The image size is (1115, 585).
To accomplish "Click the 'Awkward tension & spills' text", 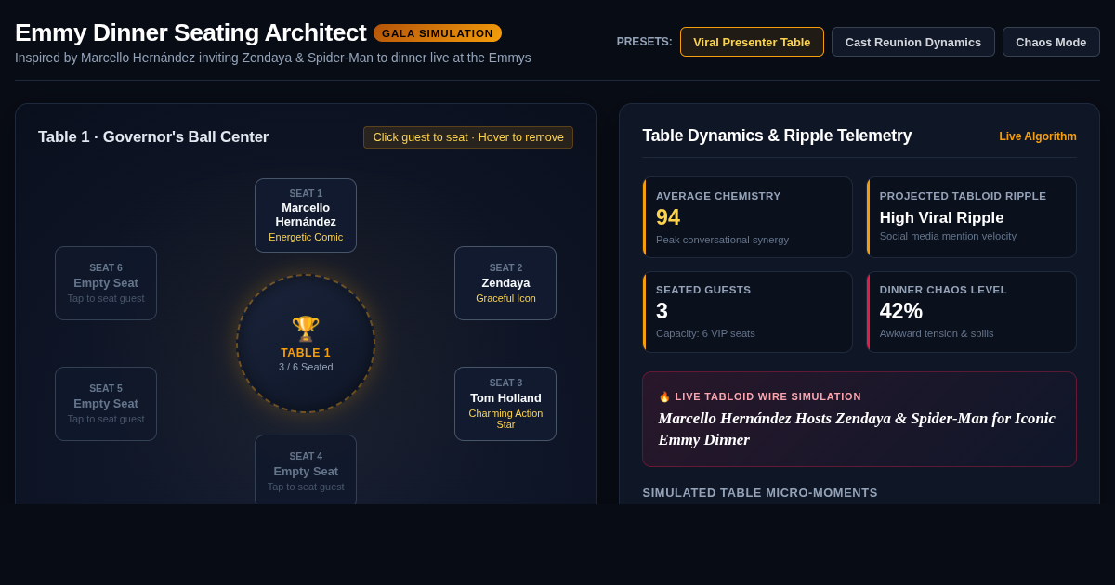I will (x=937, y=333).
